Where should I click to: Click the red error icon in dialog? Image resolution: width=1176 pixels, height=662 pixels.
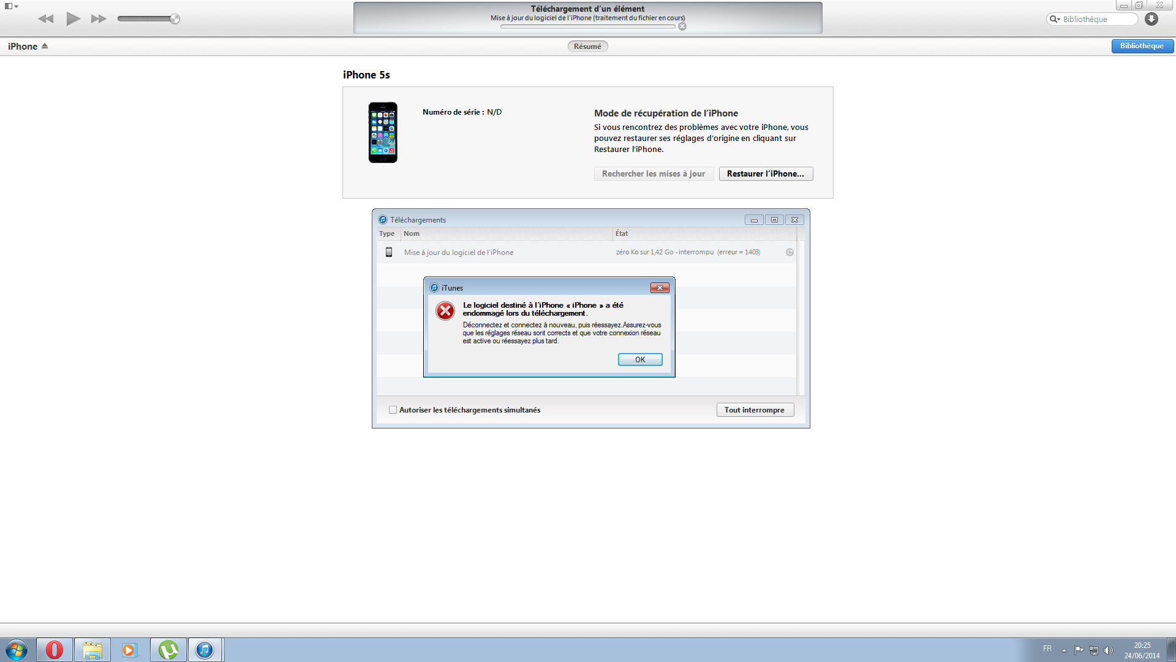[445, 311]
